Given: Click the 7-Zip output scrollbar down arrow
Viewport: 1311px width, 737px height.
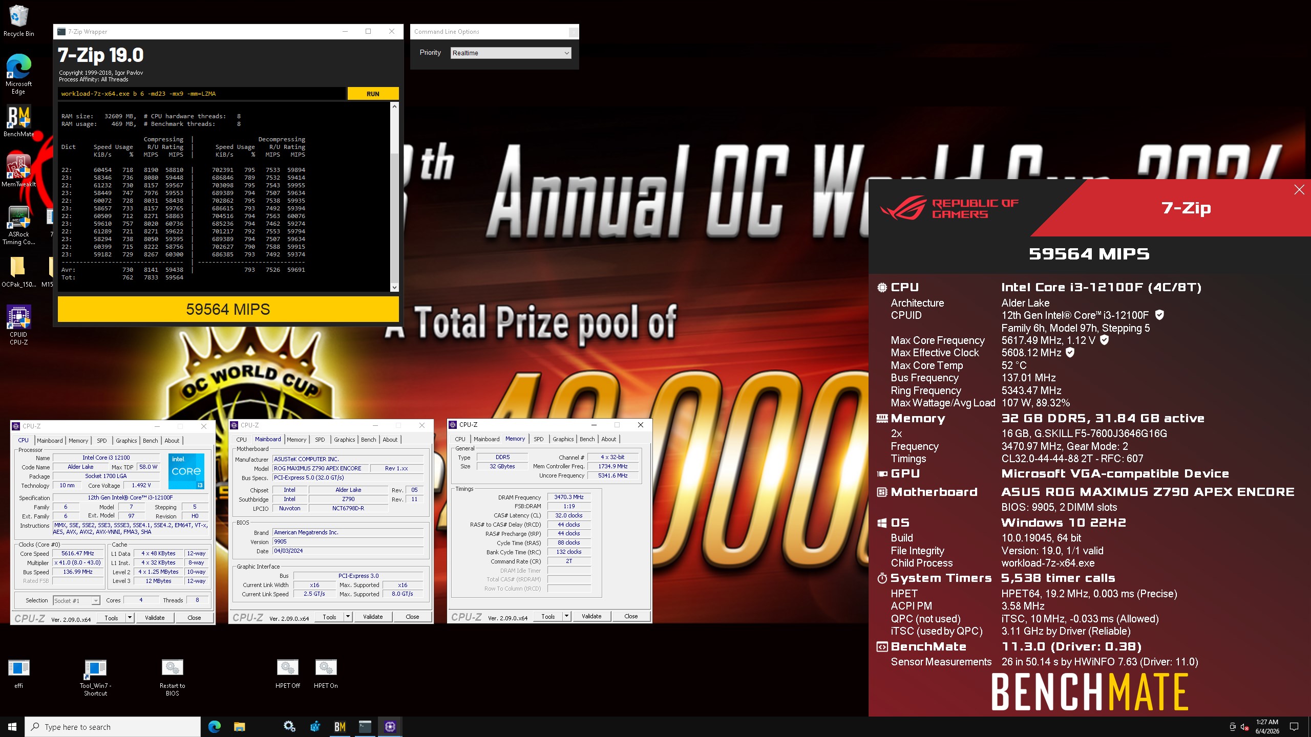Looking at the screenshot, I should click(x=394, y=288).
